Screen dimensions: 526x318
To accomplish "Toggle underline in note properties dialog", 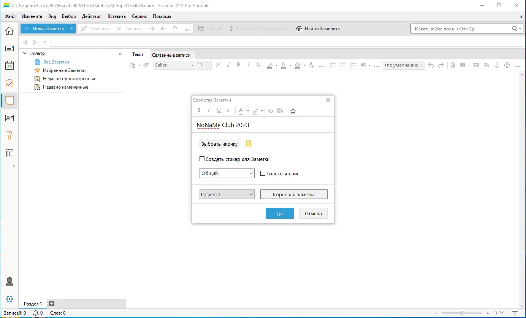I will pos(219,111).
